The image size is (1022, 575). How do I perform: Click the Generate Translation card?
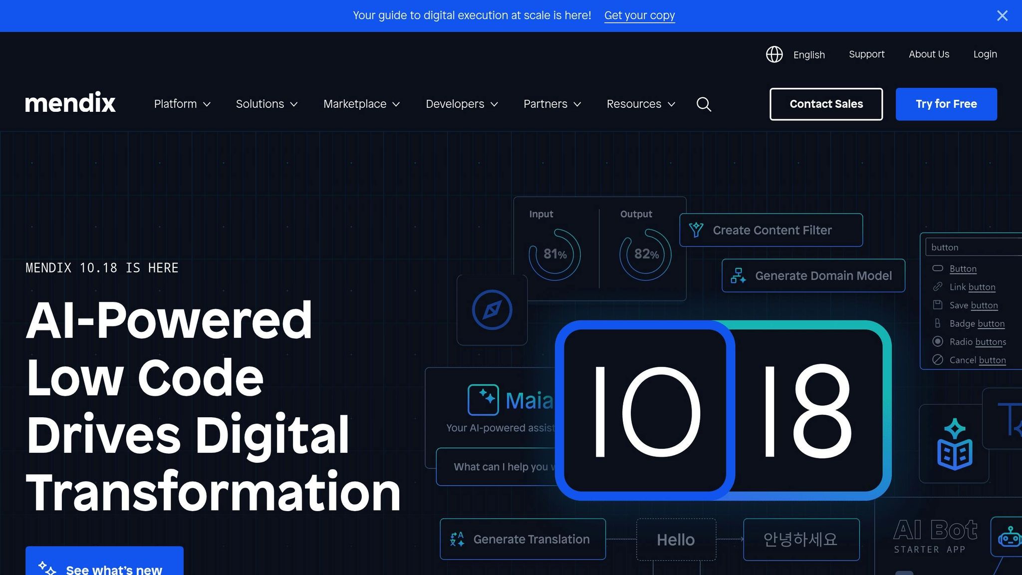coord(522,539)
